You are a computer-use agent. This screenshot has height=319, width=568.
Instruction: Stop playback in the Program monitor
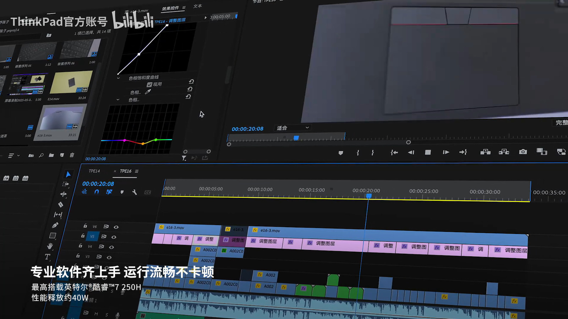click(428, 152)
